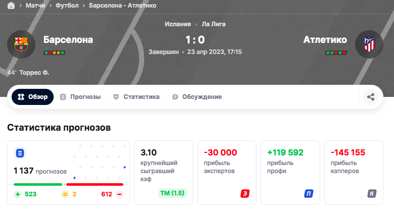Viewport: 394px width, 215px height.
Task: Open the Ла Лига league link
Action: tap(213, 24)
